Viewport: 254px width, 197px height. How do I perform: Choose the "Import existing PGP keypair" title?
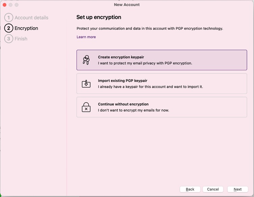click(x=122, y=81)
